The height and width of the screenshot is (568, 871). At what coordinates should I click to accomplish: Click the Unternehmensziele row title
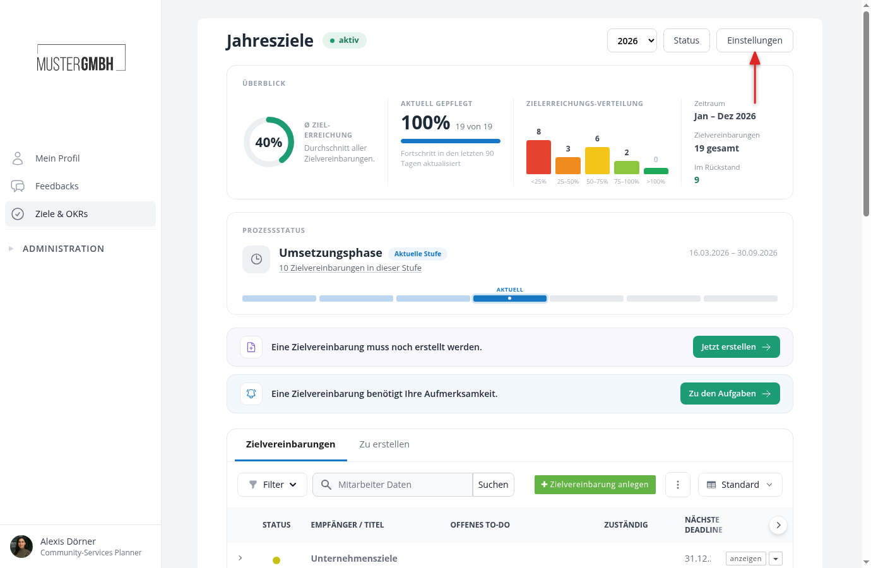354,559
